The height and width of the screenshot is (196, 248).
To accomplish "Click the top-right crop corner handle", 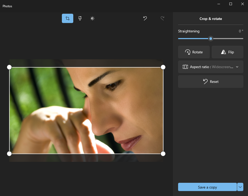I will pos(163,67).
